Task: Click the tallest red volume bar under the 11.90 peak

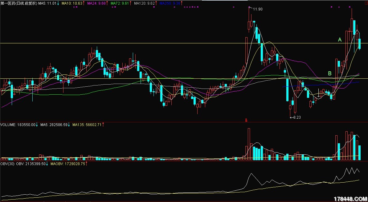Action: 249,144
